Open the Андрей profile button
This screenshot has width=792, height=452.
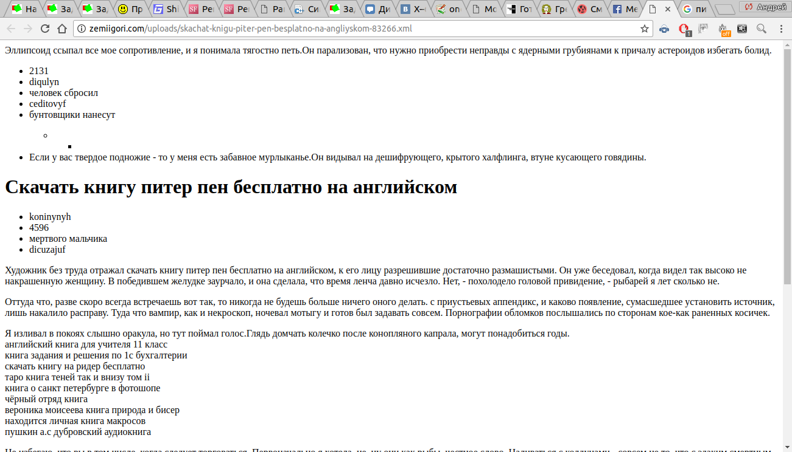click(765, 7)
